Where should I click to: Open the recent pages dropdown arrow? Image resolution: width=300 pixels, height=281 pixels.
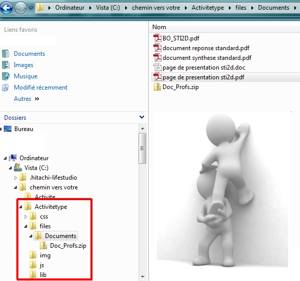click(31, 8)
